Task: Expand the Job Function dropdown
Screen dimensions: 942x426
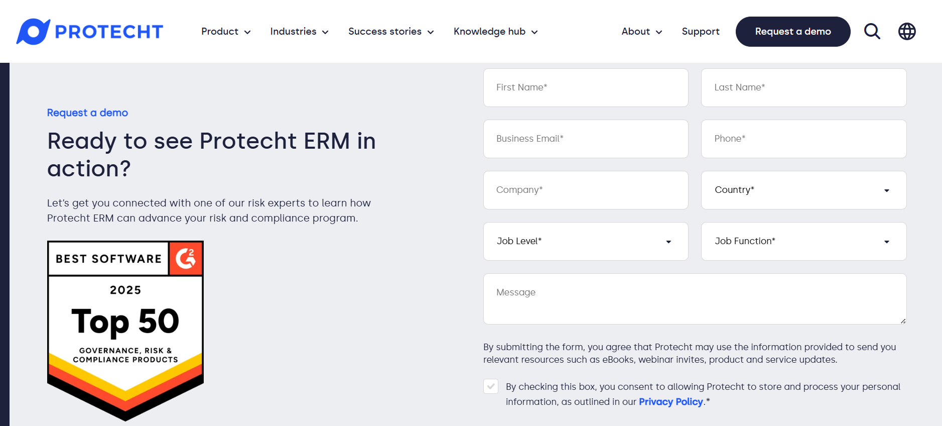Action: 804,241
